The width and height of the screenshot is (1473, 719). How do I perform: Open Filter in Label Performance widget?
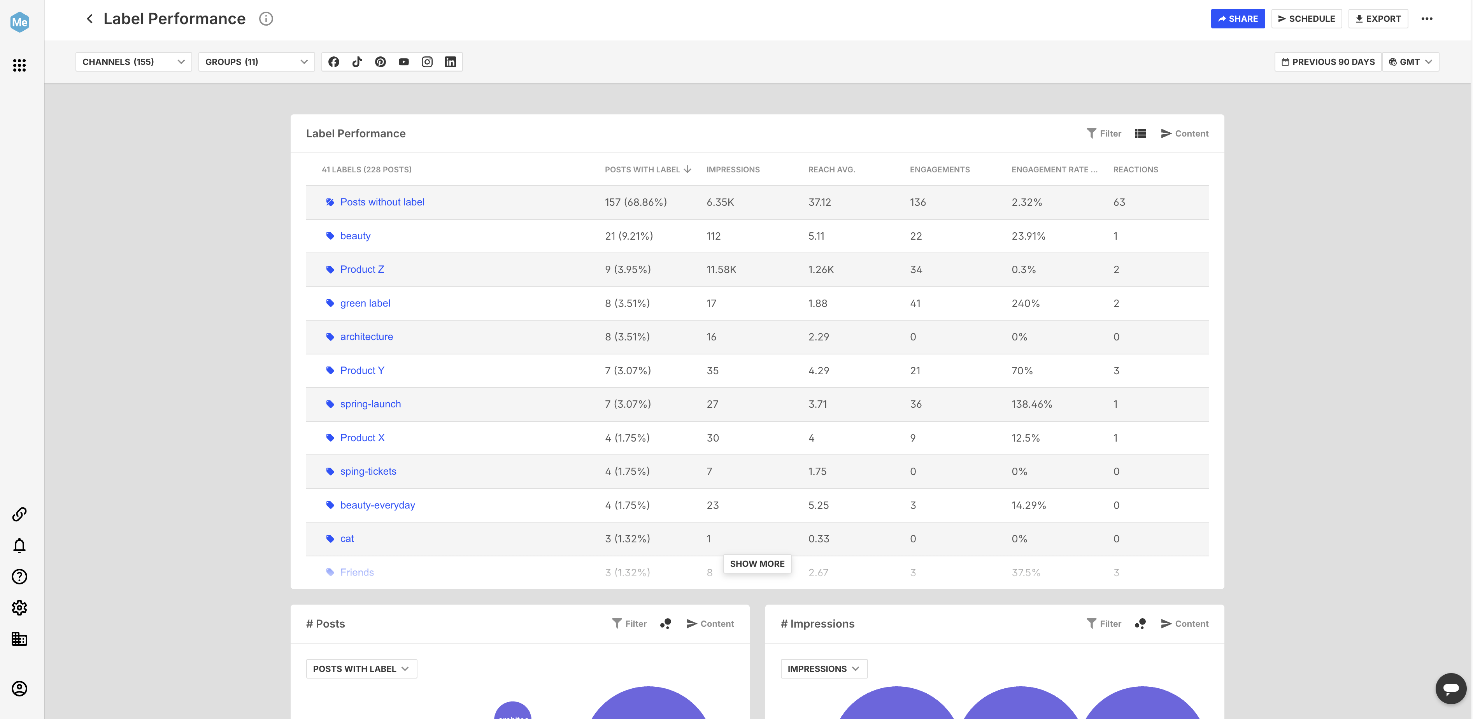coord(1104,133)
